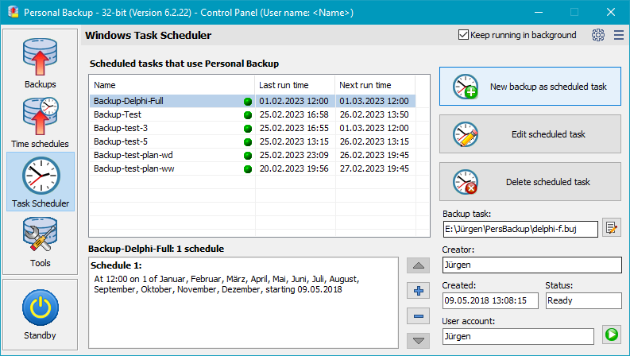This screenshot has height=356, width=630.
Task: Click the Creator field showing Jürgen
Action: [532, 265]
